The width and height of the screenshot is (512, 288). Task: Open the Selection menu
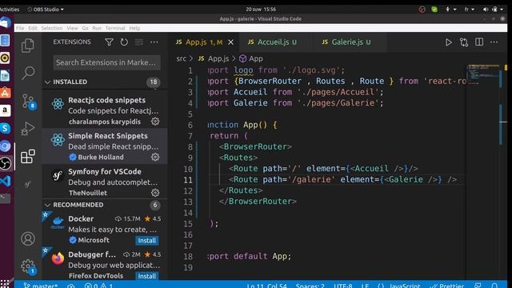click(51, 28)
